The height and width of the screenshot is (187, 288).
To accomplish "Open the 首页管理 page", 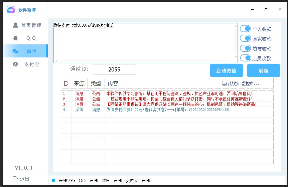I will (x=25, y=25).
